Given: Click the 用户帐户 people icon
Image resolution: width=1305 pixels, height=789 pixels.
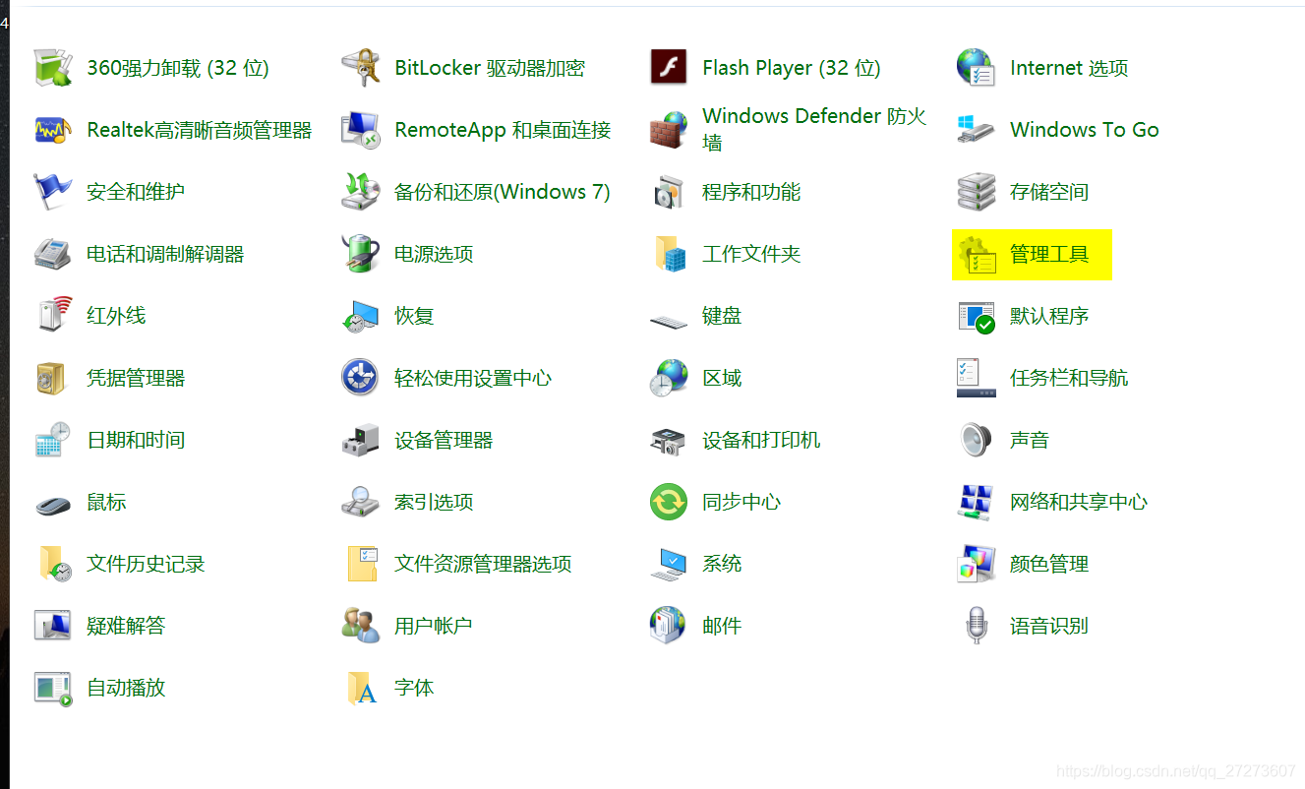Looking at the screenshot, I should 361,626.
